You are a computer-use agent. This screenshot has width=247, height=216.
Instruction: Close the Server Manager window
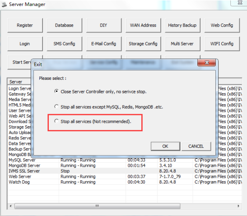[240, 3]
